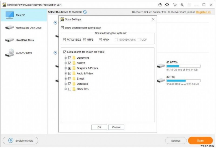Uncheck the Archive file type checkbox
The image size is (216, 148).
pyautogui.click(x=70, y=63)
